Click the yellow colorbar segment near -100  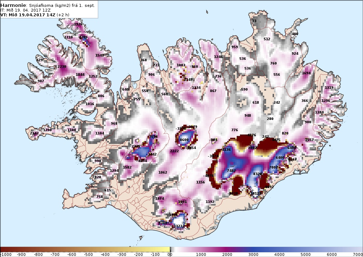coord(155,249)
